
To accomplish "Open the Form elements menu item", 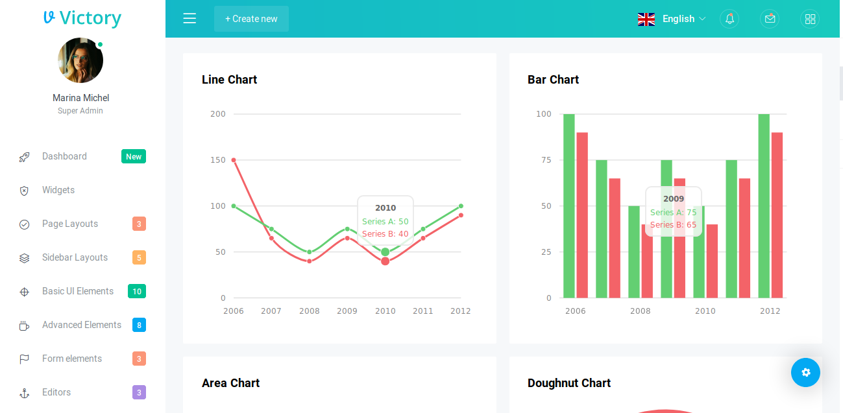I will [72, 359].
